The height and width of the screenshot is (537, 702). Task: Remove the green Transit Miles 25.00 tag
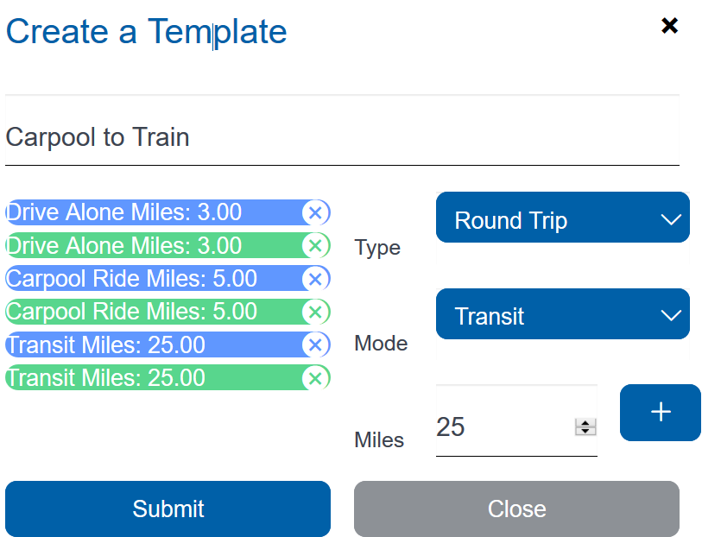315,378
